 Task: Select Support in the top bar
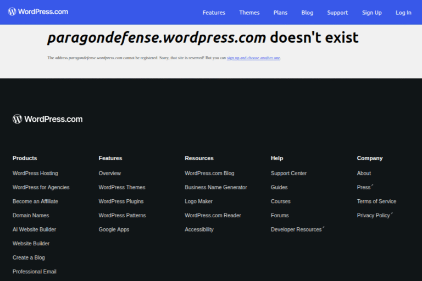[337, 13]
